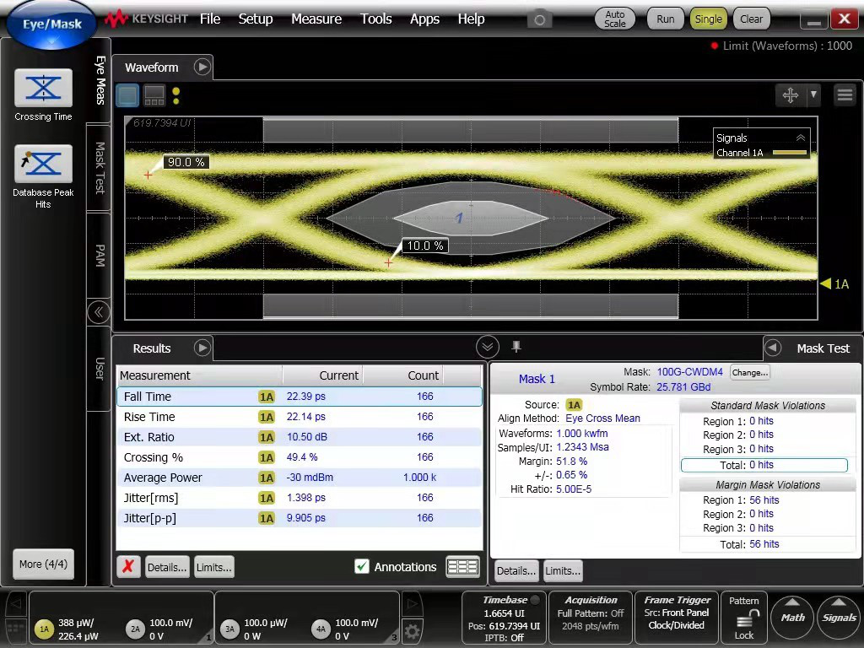Select the single waveform view icon

click(127, 95)
